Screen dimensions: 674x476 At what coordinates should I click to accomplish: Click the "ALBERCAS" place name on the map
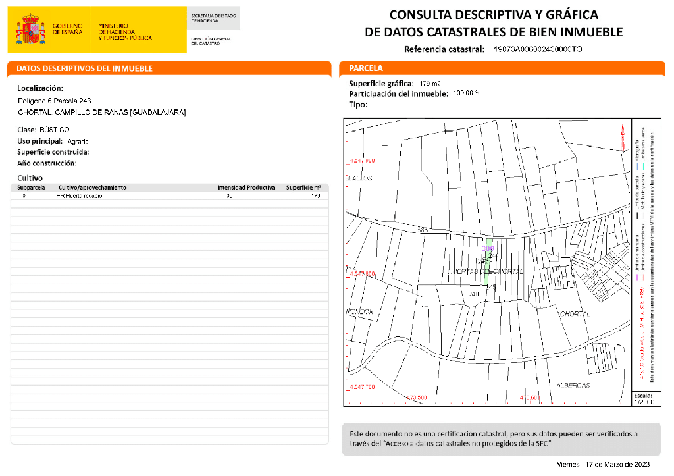coord(573,385)
